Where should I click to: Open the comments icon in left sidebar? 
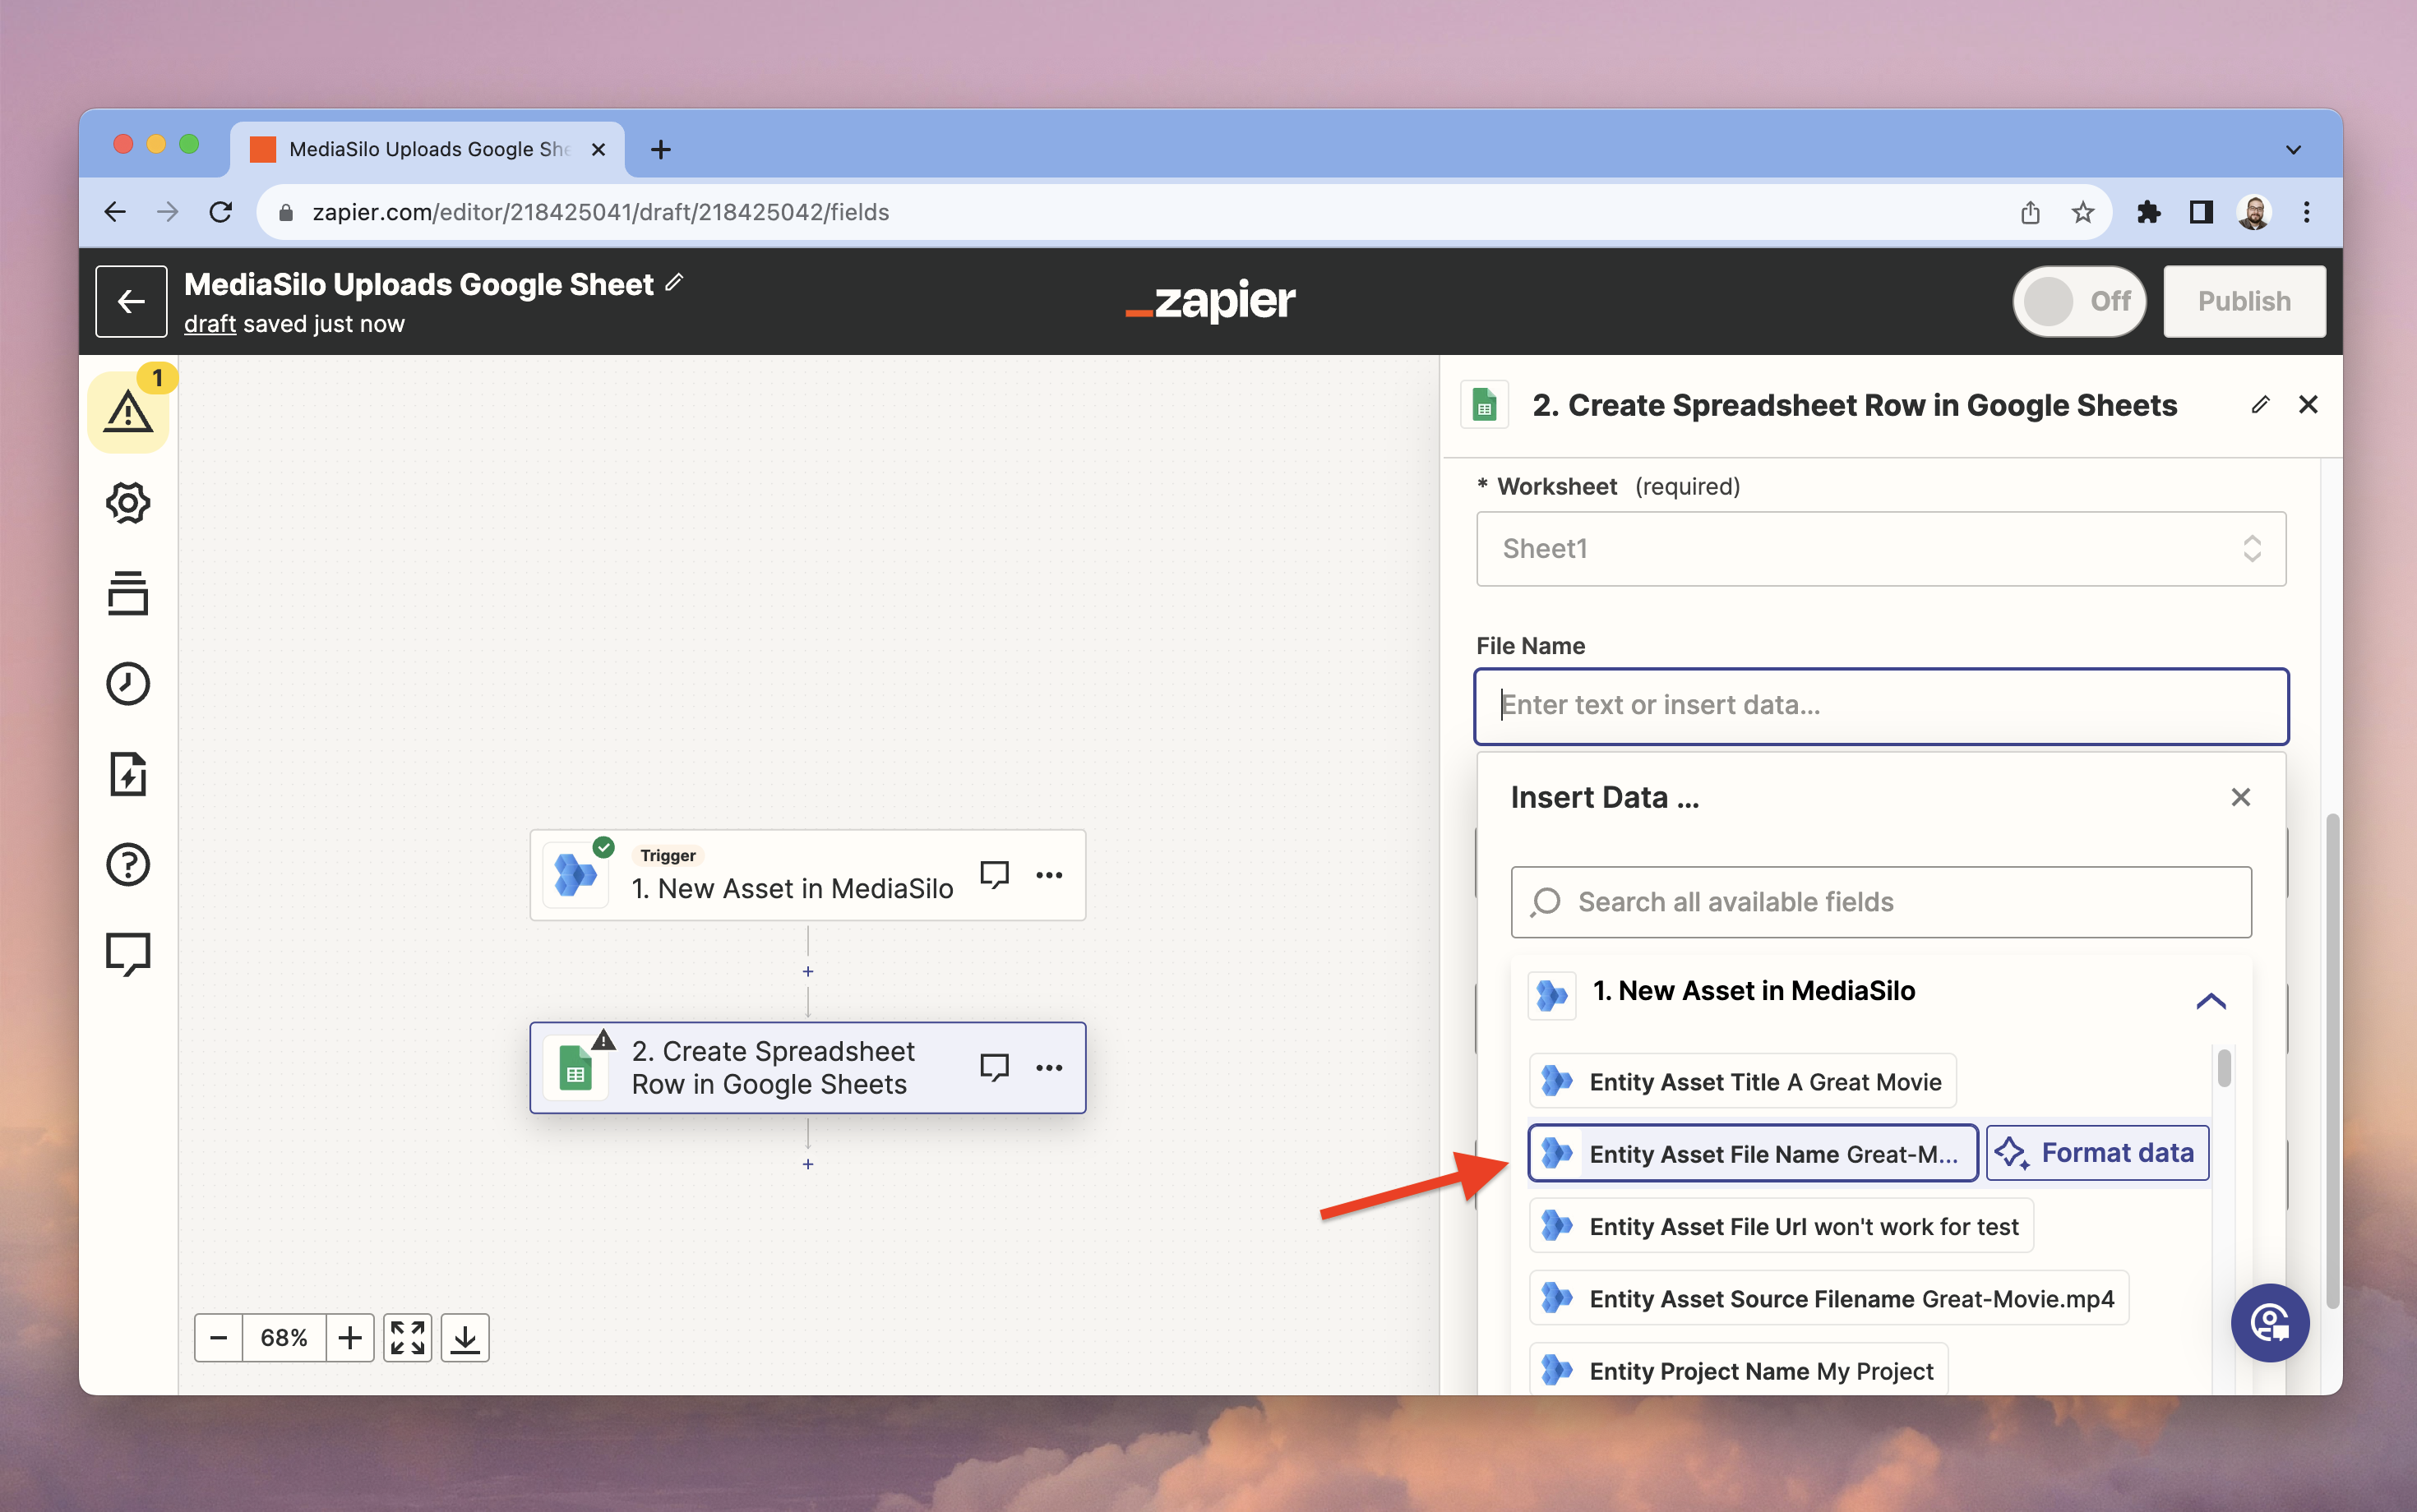pos(128,954)
